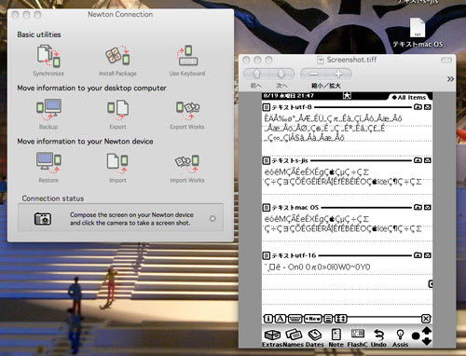This screenshot has height=356, width=466.
Task: Select the テキストutf-8 note title
Action: point(292,107)
